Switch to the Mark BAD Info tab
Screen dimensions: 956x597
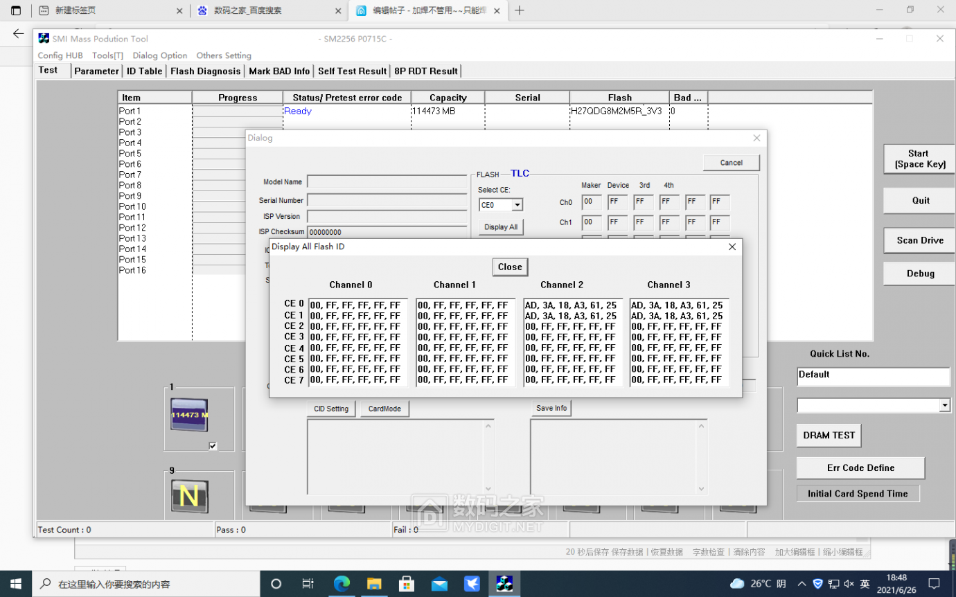[279, 71]
